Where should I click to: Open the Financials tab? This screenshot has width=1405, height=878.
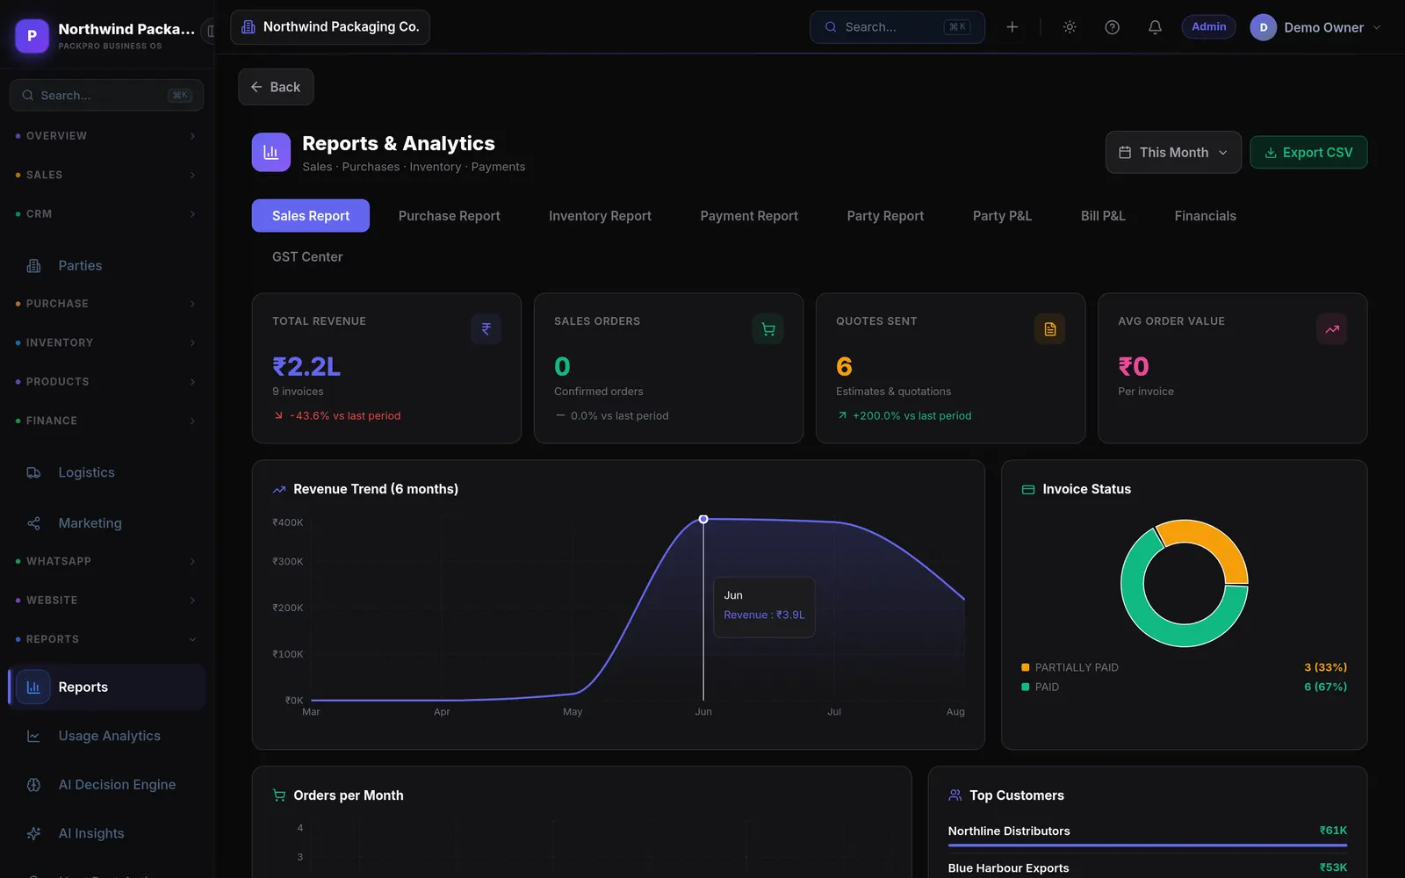[1205, 216]
